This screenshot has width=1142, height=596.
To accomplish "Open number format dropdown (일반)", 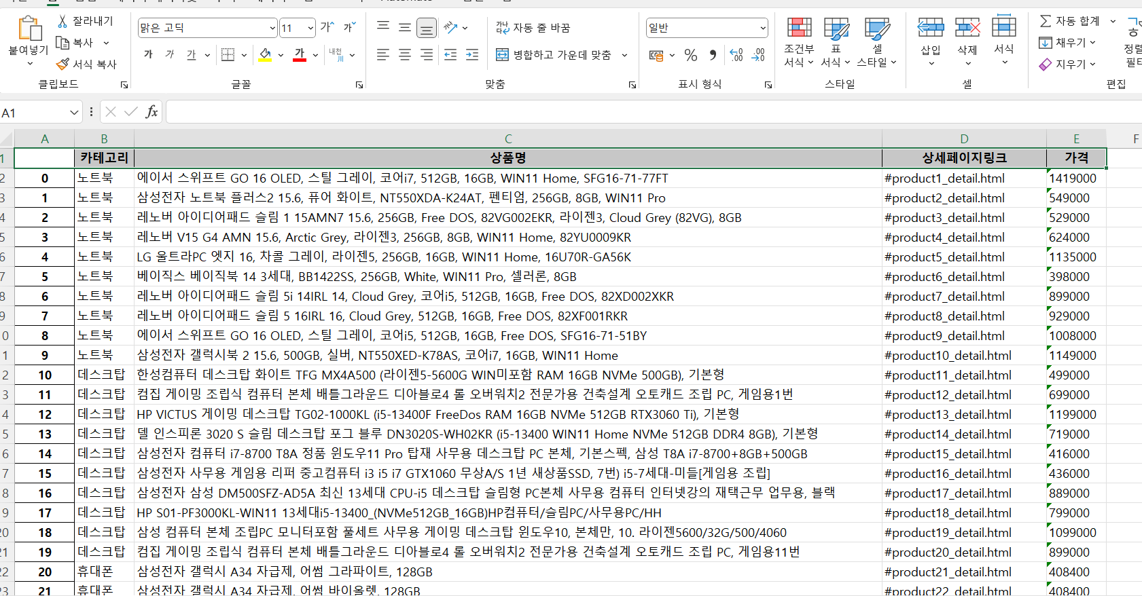I will (763, 28).
